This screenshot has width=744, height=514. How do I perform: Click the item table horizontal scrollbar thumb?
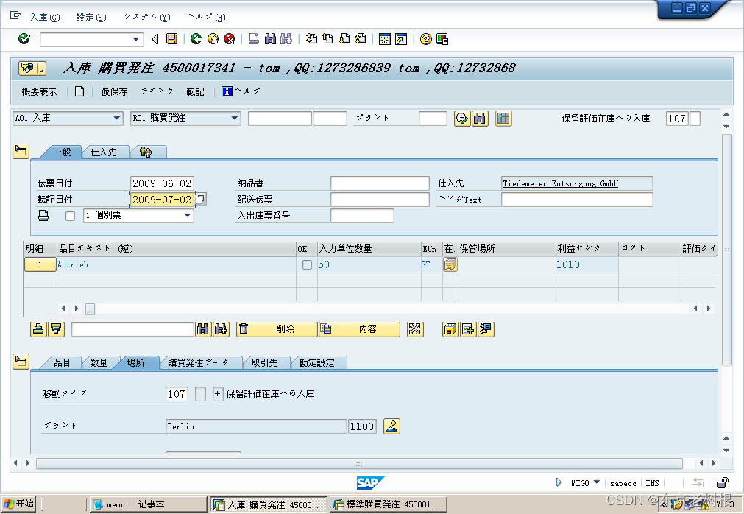(90, 308)
